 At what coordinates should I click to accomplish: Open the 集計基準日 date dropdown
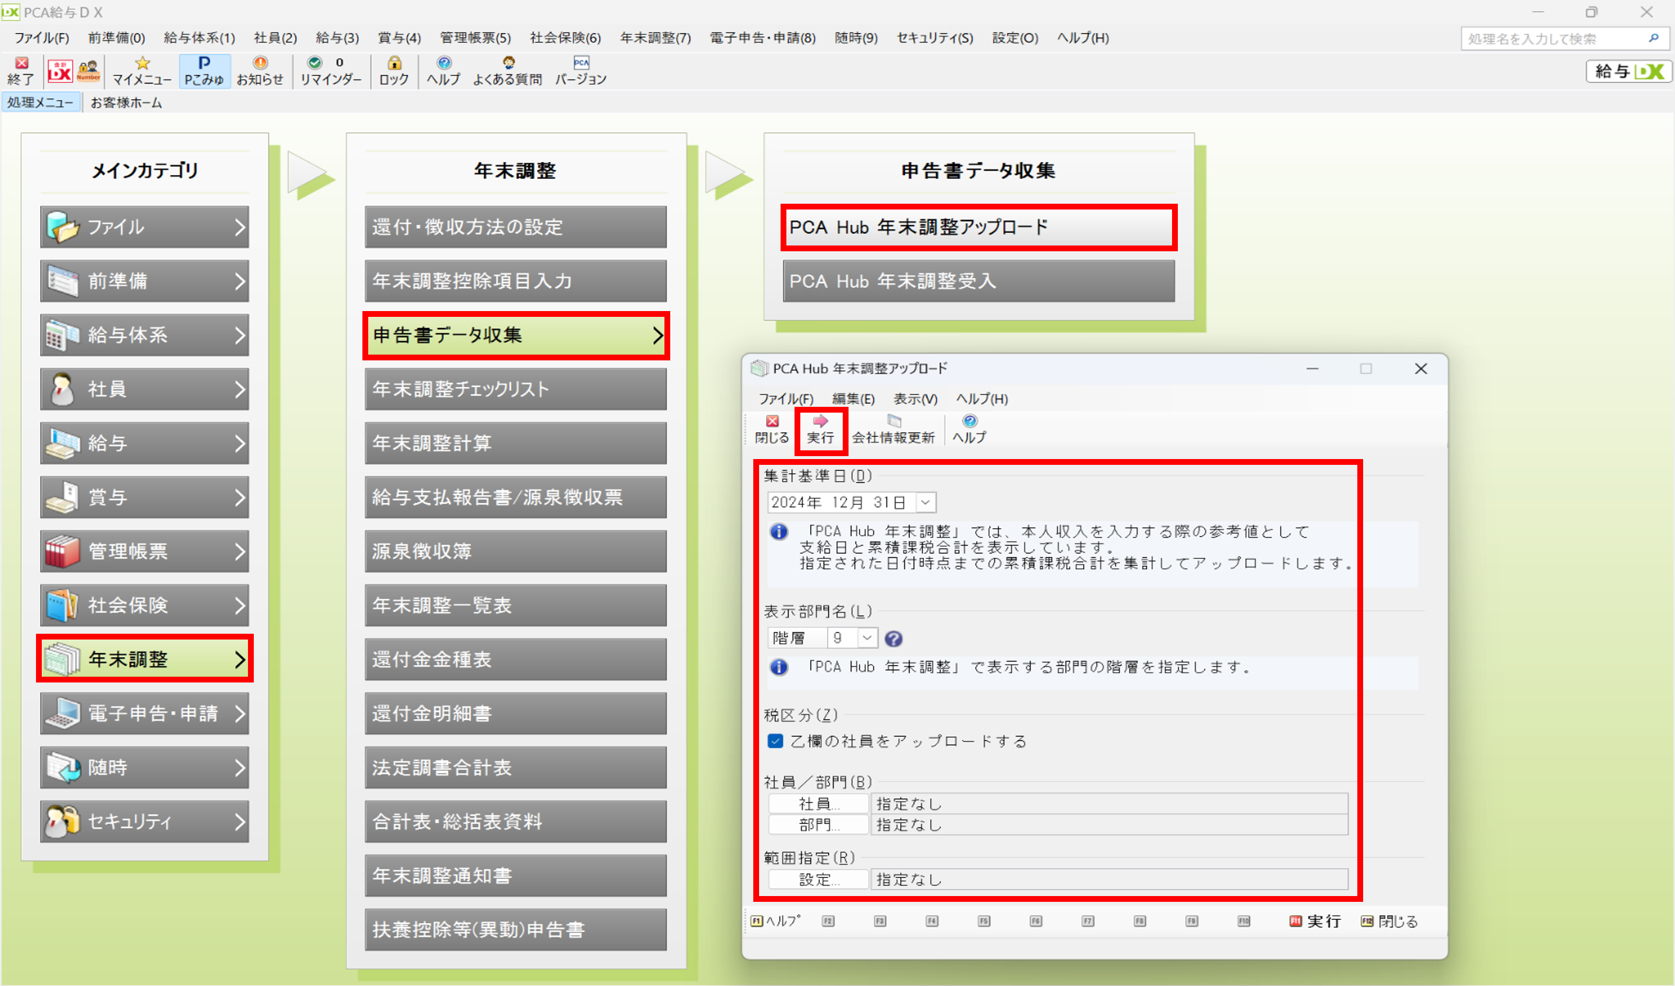[925, 503]
